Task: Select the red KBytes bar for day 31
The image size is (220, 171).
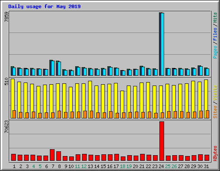Action: 207,158
